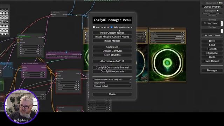Click the Queue Front button
The width and height of the screenshot is (224, 126).
click(x=206, y=13)
